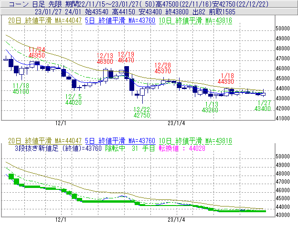Click the 20日 終値平滑 MA=44047 legend in upper chart
Image resolution: width=298 pixels, height=226 pixels.
[45, 20]
